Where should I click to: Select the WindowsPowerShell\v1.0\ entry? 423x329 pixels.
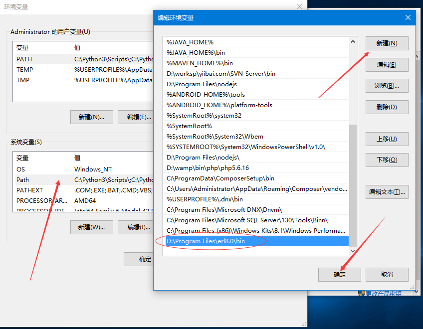pos(256,147)
